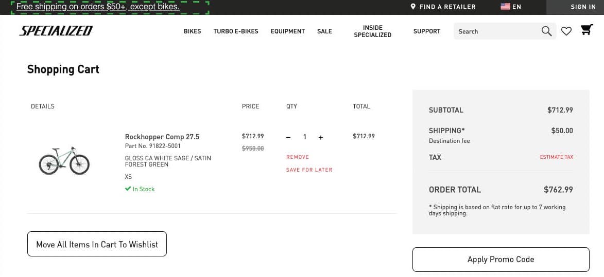Click the Apply Promo Code button

pos(501,260)
